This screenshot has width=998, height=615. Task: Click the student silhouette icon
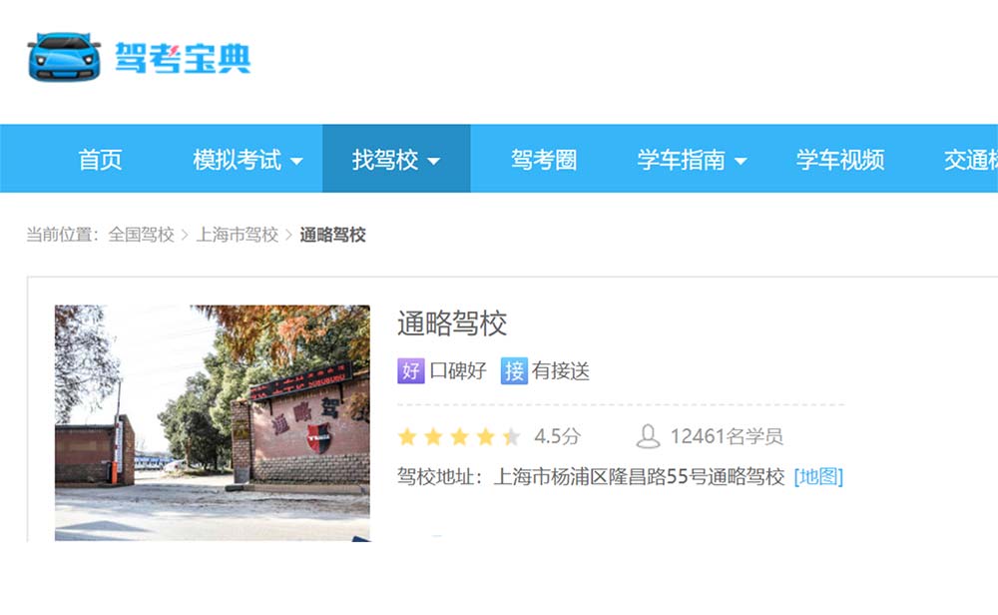649,436
